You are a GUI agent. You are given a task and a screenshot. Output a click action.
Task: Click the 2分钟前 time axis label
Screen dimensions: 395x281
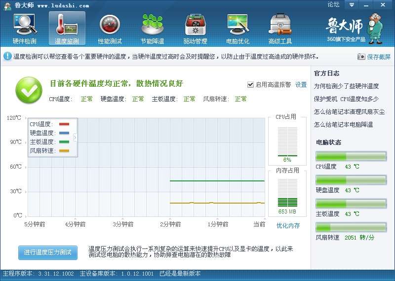pos(170,224)
